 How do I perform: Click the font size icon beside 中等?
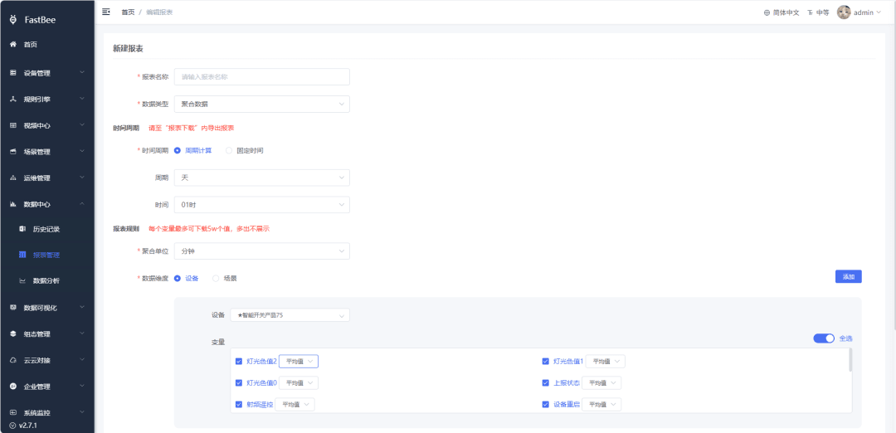click(x=810, y=12)
